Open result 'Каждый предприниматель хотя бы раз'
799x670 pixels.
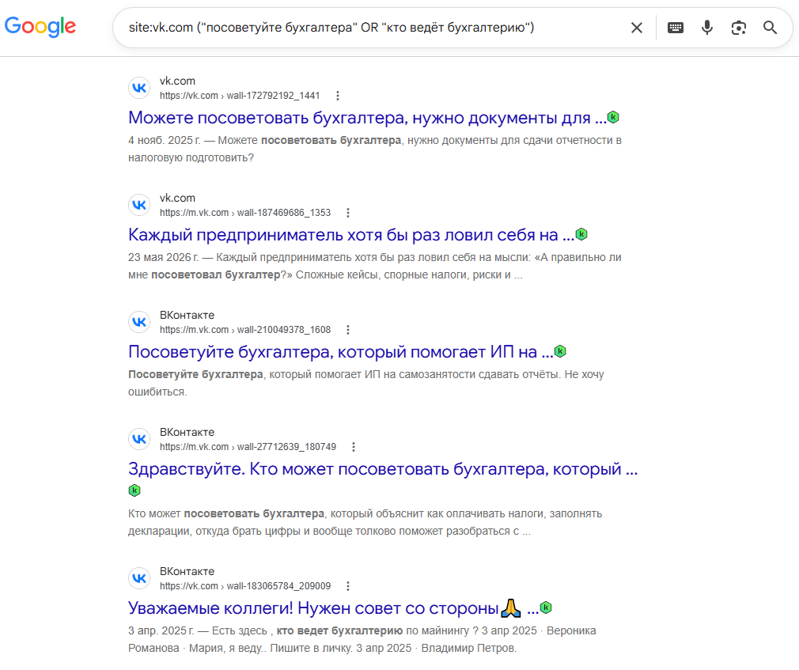tap(351, 235)
